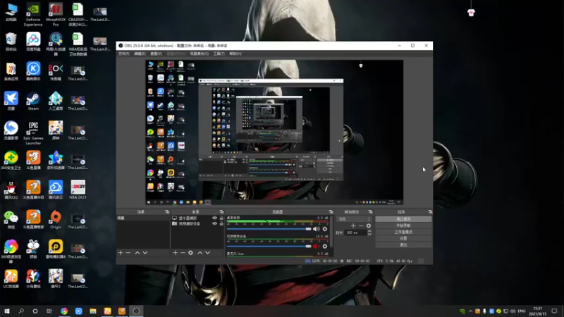The image size is (564, 317).
Task: Move the selected source up in Sources
Action: (x=200, y=253)
